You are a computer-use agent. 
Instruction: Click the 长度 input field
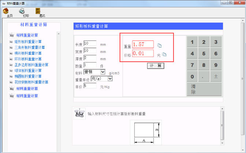click(x=90, y=43)
